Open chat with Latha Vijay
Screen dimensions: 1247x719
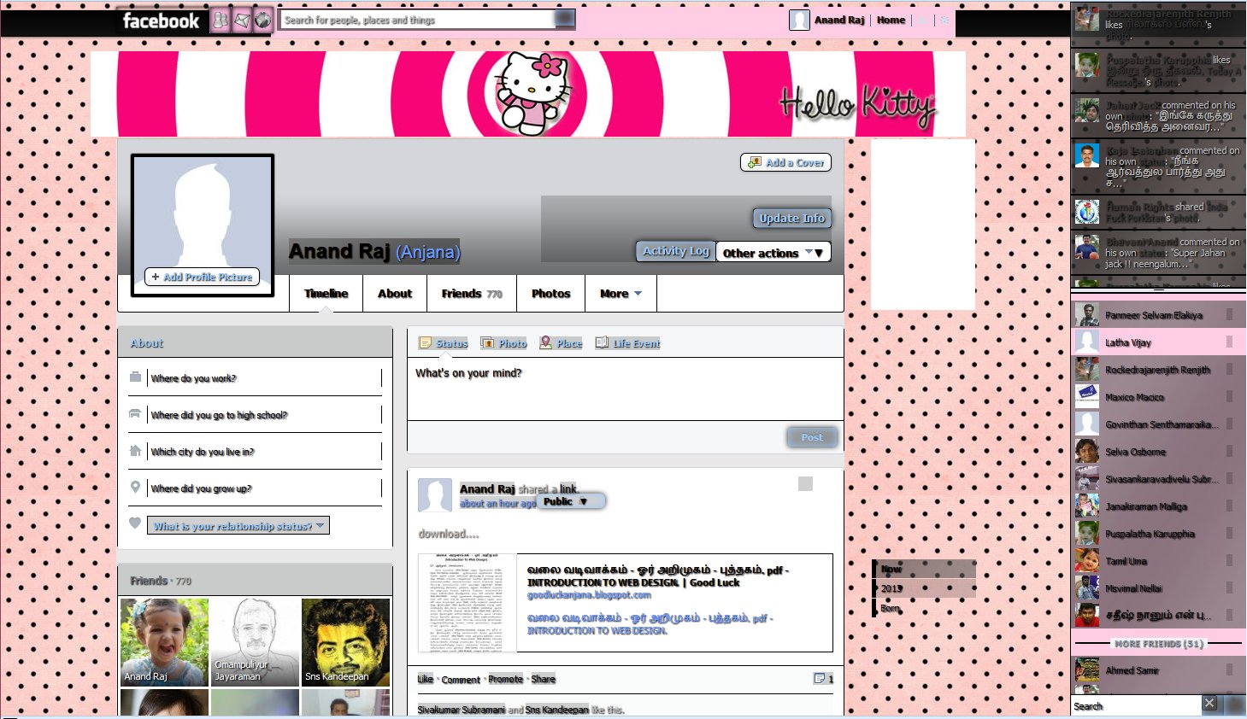pos(1158,342)
